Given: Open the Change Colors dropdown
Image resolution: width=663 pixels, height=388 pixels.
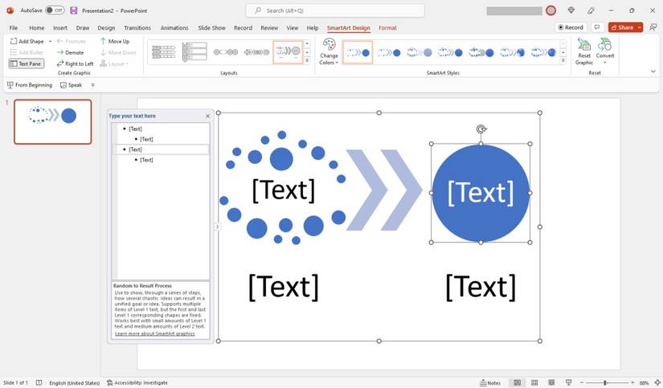Looking at the screenshot, I should tap(329, 51).
